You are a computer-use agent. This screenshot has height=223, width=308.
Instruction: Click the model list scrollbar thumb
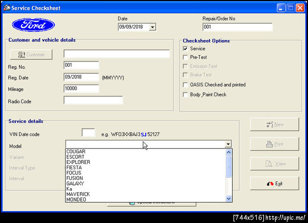coord(228,167)
